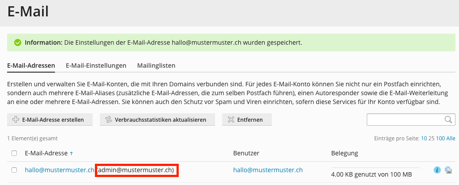Toggle the select-all checkbox in table header

14,153
